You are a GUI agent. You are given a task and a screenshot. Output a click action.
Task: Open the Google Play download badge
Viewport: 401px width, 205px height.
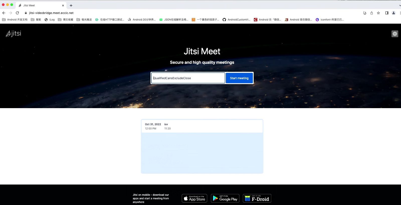225,198
